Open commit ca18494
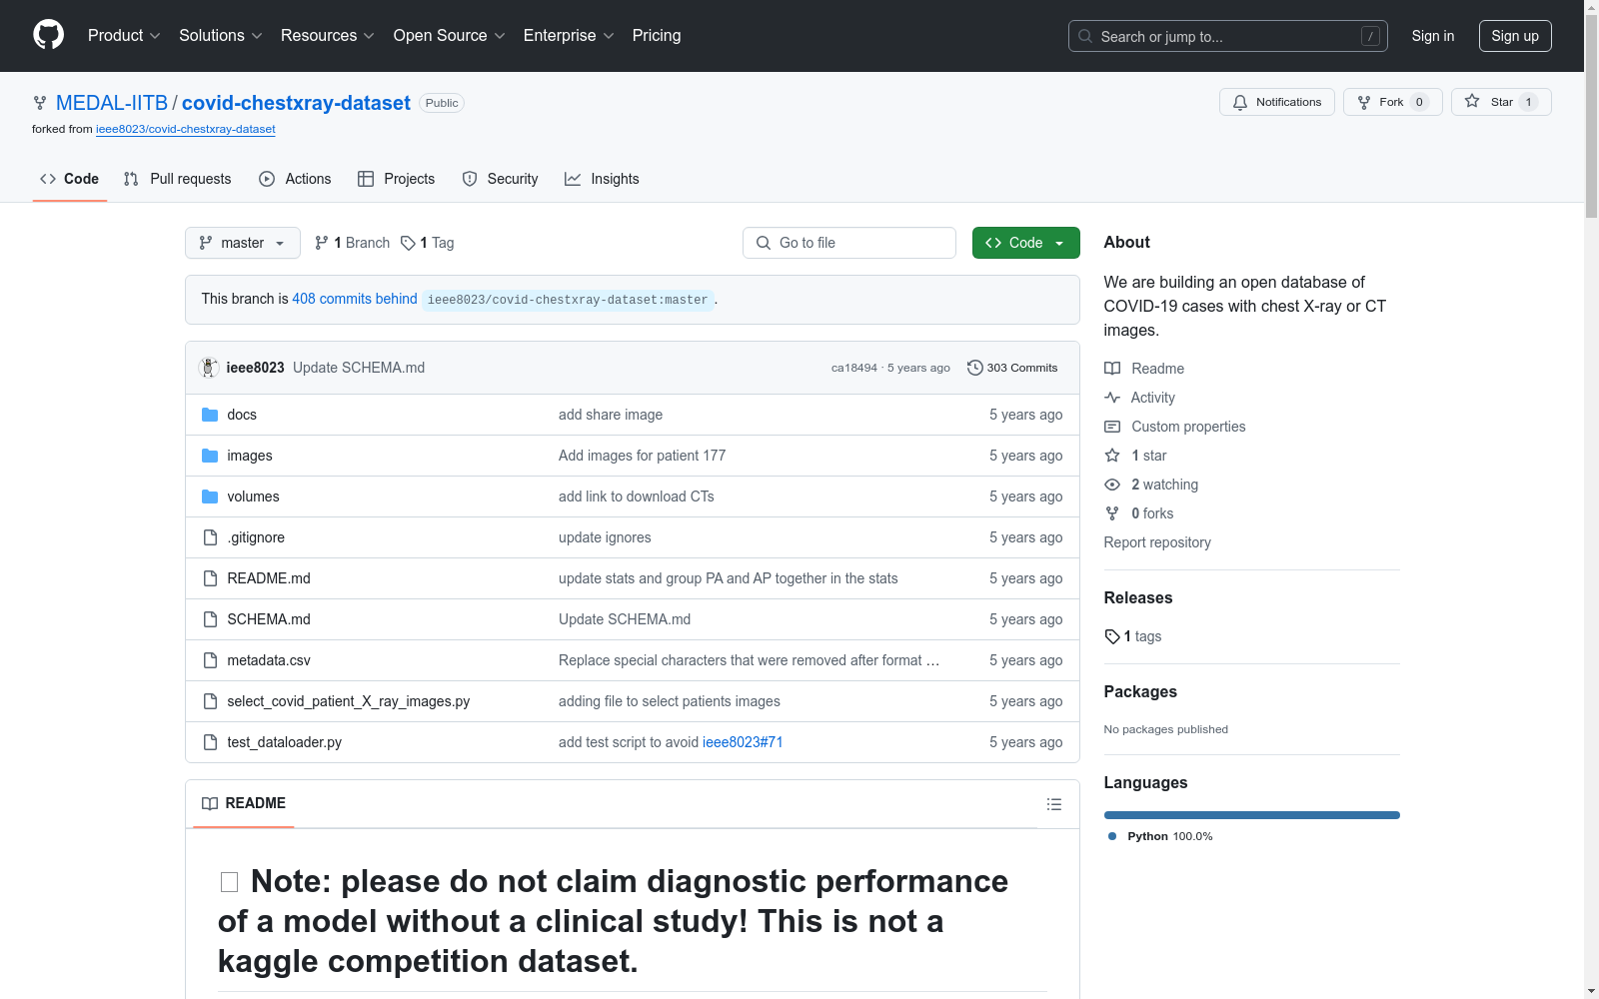The height and width of the screenshot is (999, 1599). tap(854, 368)
